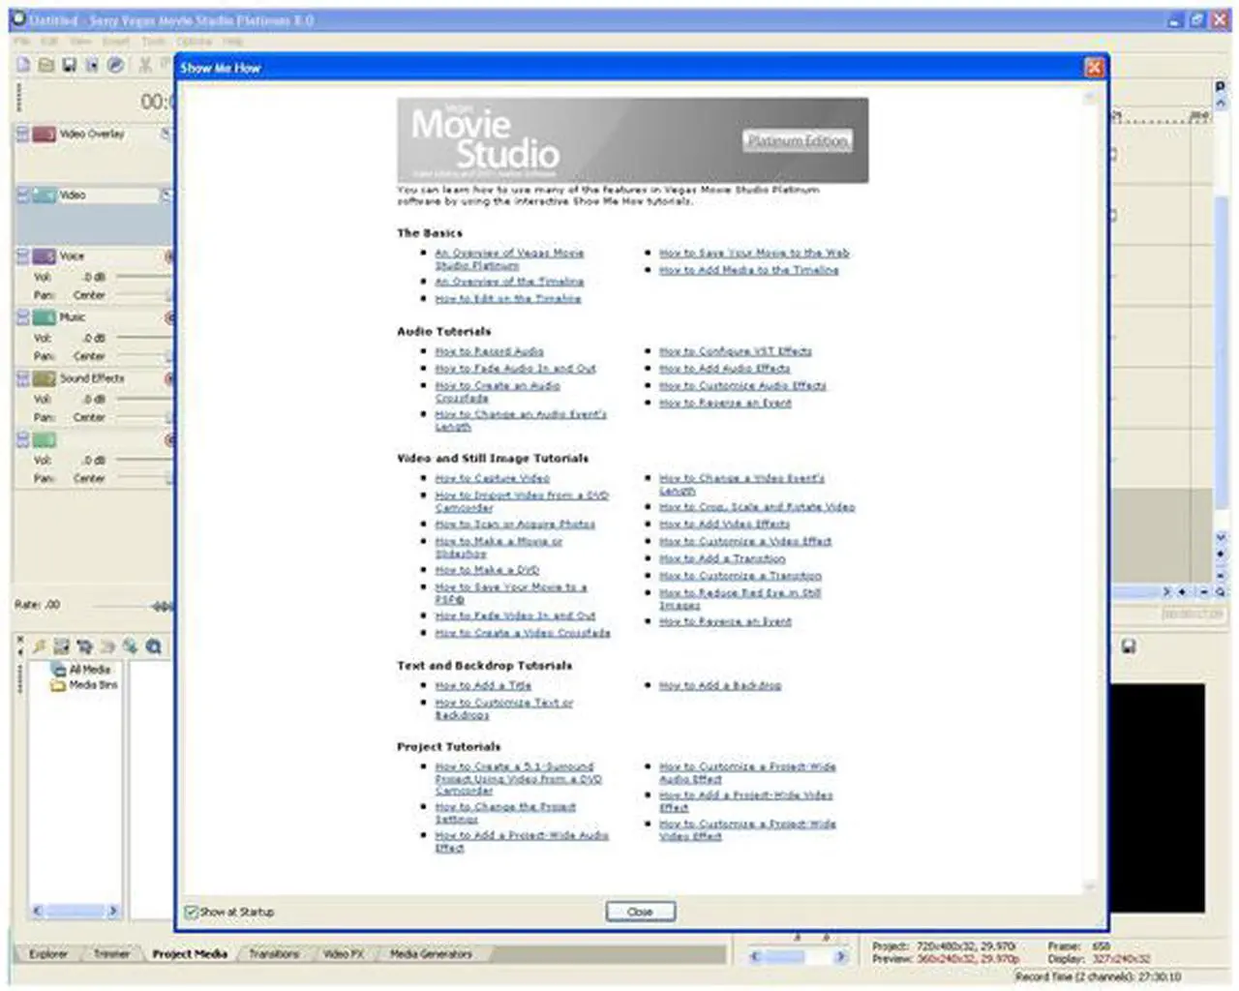Click the Save floppy disk toolbar icon
Screen dimensions: 1239x991
(x=69, y=65)
